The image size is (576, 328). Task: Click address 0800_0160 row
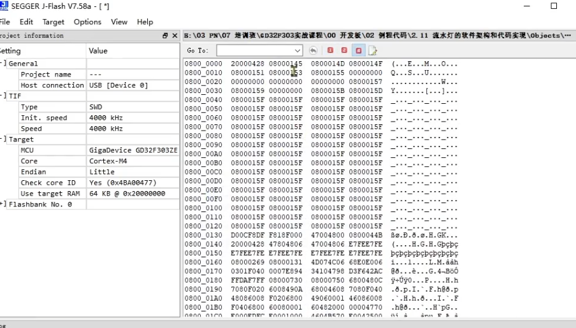(x=203, y=262)
